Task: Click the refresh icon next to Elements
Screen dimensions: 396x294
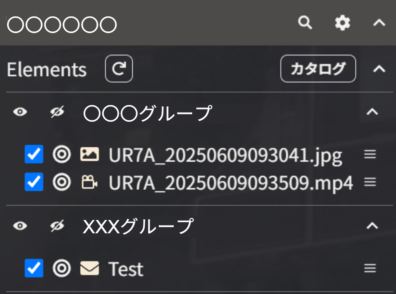Action: (x=119, y=69)
